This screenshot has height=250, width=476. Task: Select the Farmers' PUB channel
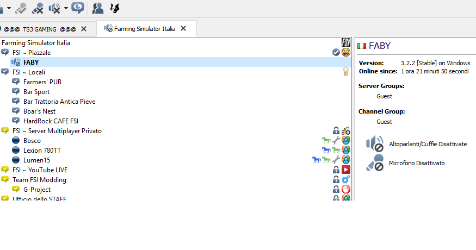(x=42, y=82)
